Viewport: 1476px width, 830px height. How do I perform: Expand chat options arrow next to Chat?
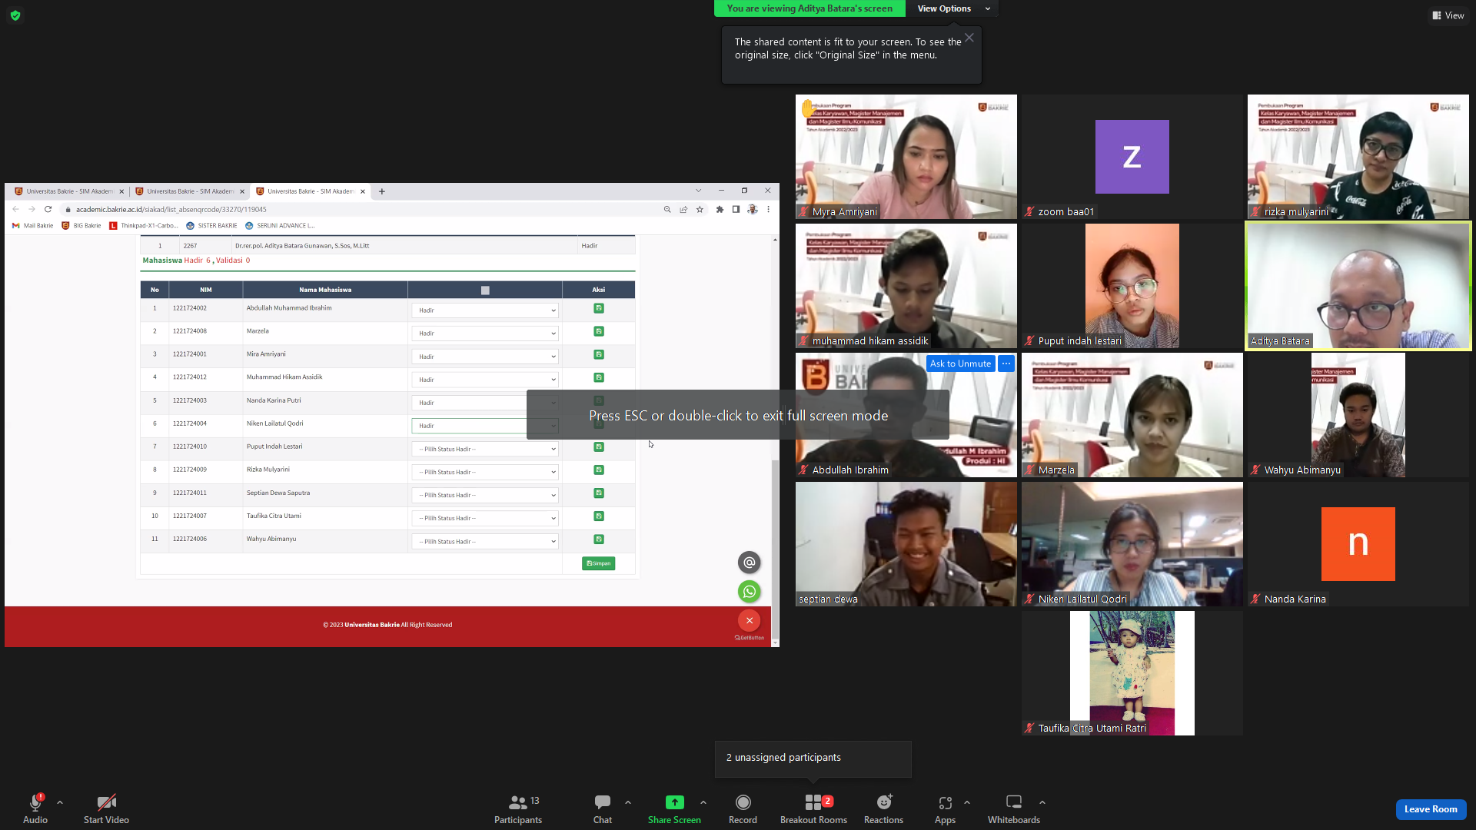click(628, 802)
